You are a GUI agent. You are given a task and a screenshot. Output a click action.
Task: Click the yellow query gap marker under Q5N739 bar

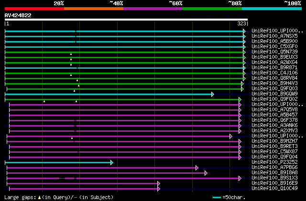pos(71,54)
